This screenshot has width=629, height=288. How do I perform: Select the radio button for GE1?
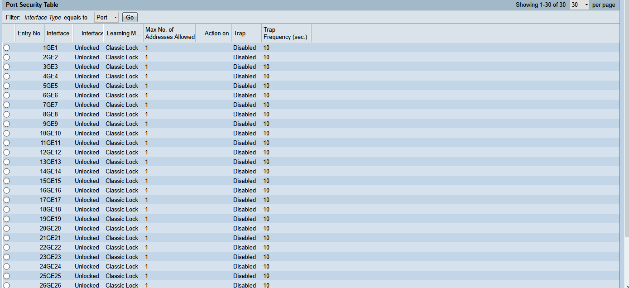point(6,48)
